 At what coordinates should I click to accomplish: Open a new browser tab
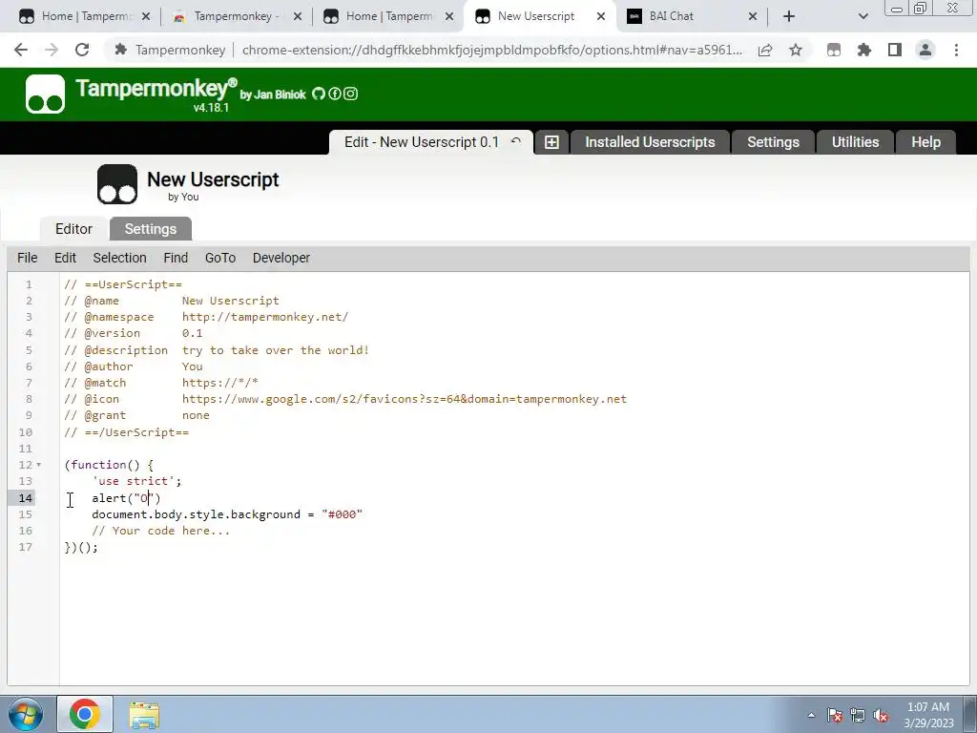[789, 16]
